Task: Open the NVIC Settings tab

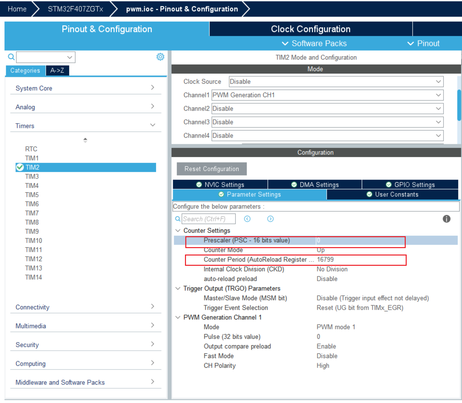Action: pyautogui.click(x=220, y=184)
